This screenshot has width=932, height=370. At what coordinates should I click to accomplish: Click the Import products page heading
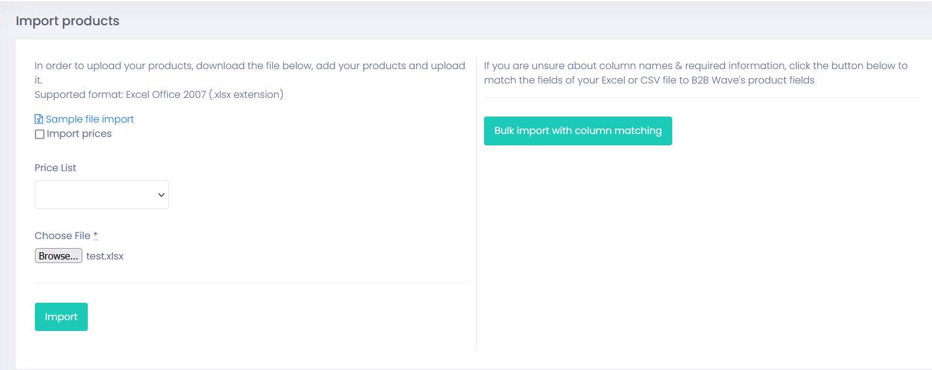(67, 21)
